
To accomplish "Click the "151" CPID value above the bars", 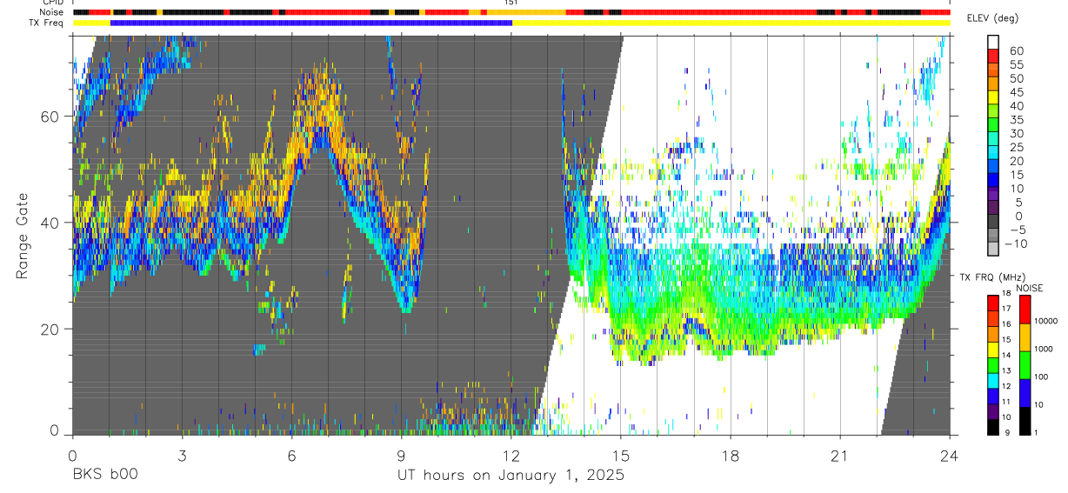I will tap(511, 3).
